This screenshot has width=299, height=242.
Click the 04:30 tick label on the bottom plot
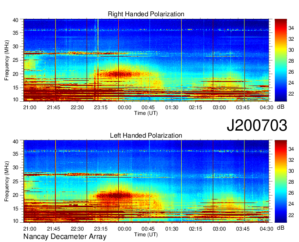point(266,229)
